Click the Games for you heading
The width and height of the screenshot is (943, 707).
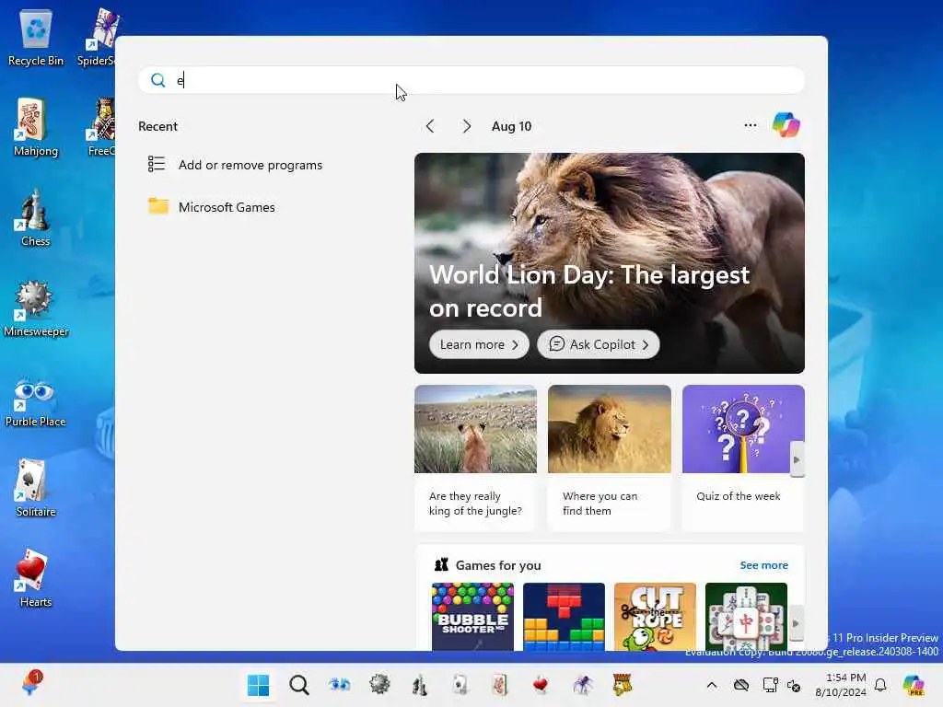pos(498,565)
